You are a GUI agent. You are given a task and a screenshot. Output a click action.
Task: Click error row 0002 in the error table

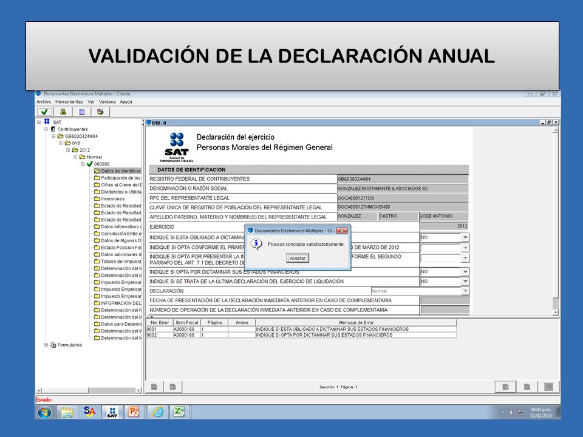301,335
